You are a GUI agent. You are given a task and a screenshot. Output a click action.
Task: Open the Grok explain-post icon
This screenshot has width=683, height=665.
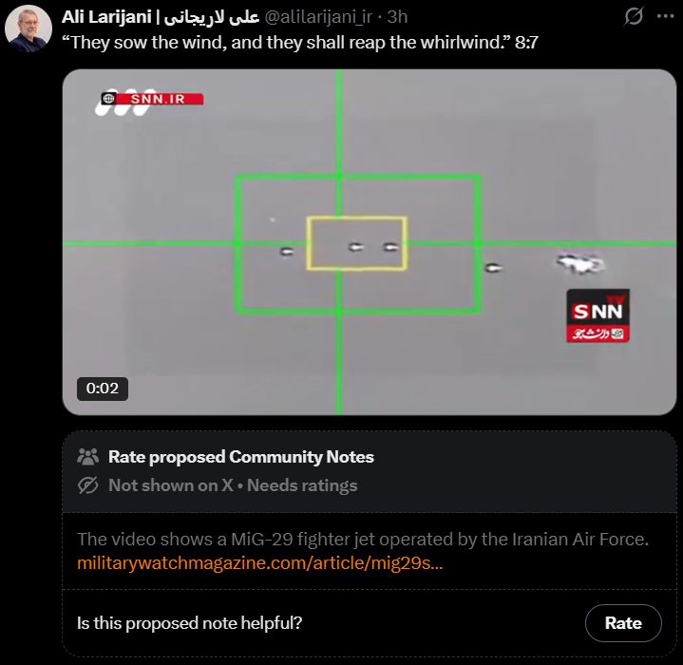(x=633, y=17)
